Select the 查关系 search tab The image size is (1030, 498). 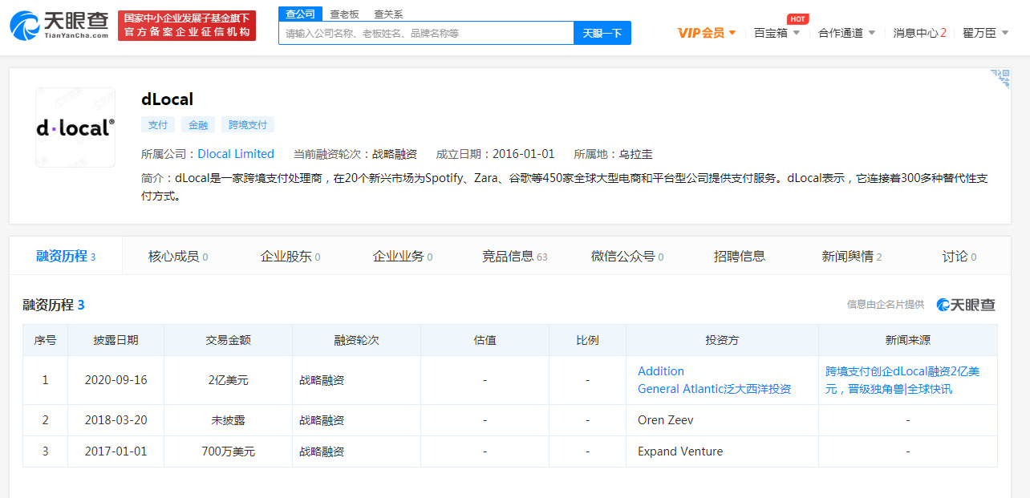pos(389,14)
